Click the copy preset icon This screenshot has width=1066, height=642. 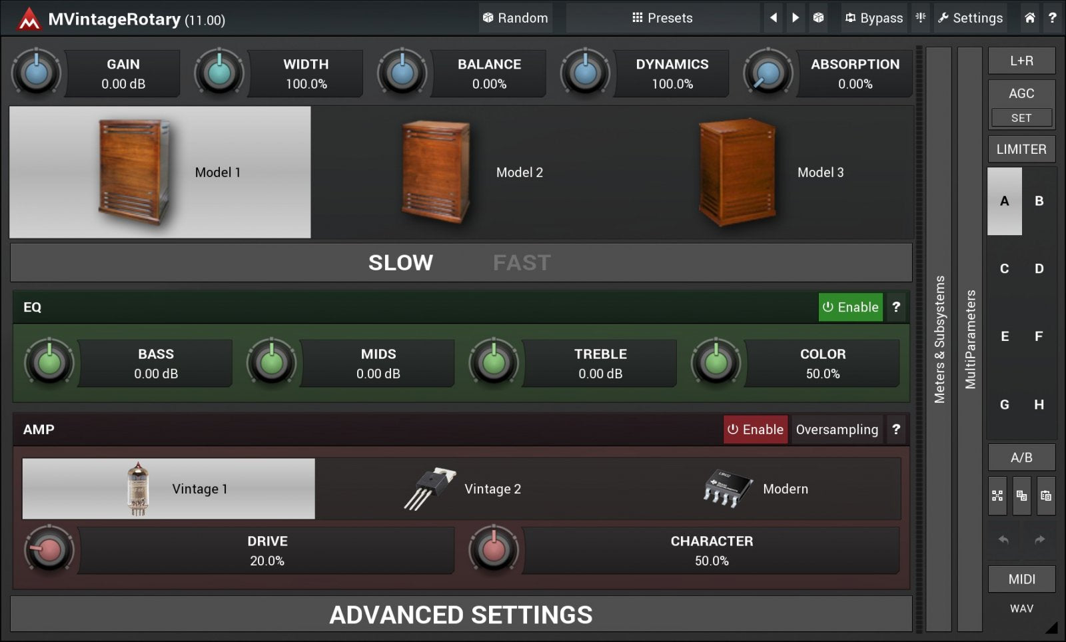1021,495
